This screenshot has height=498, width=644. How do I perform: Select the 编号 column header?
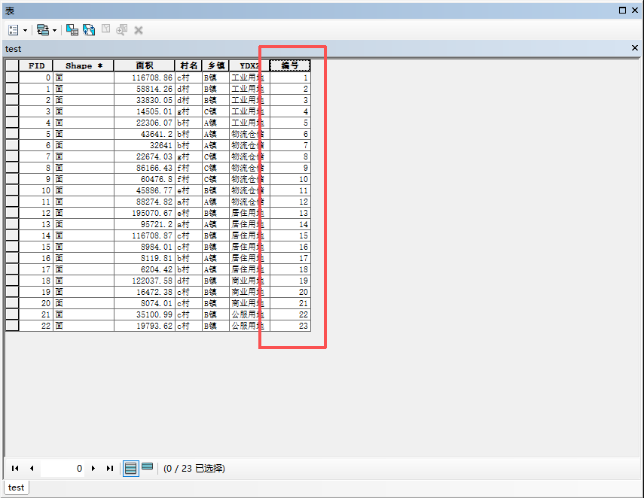[289, 65]
